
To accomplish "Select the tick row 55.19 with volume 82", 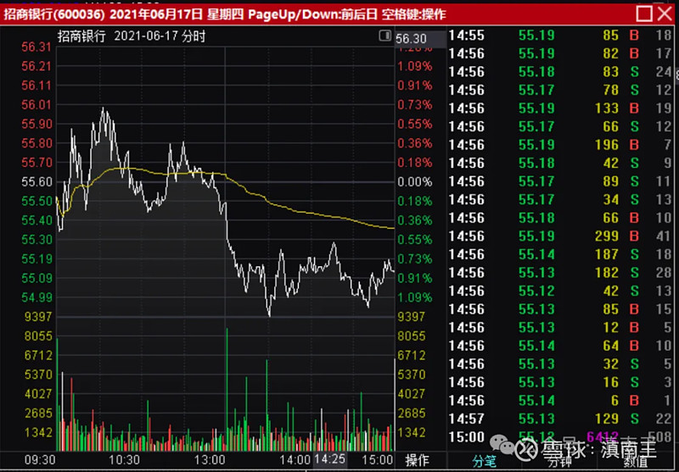I will (560, 53).
